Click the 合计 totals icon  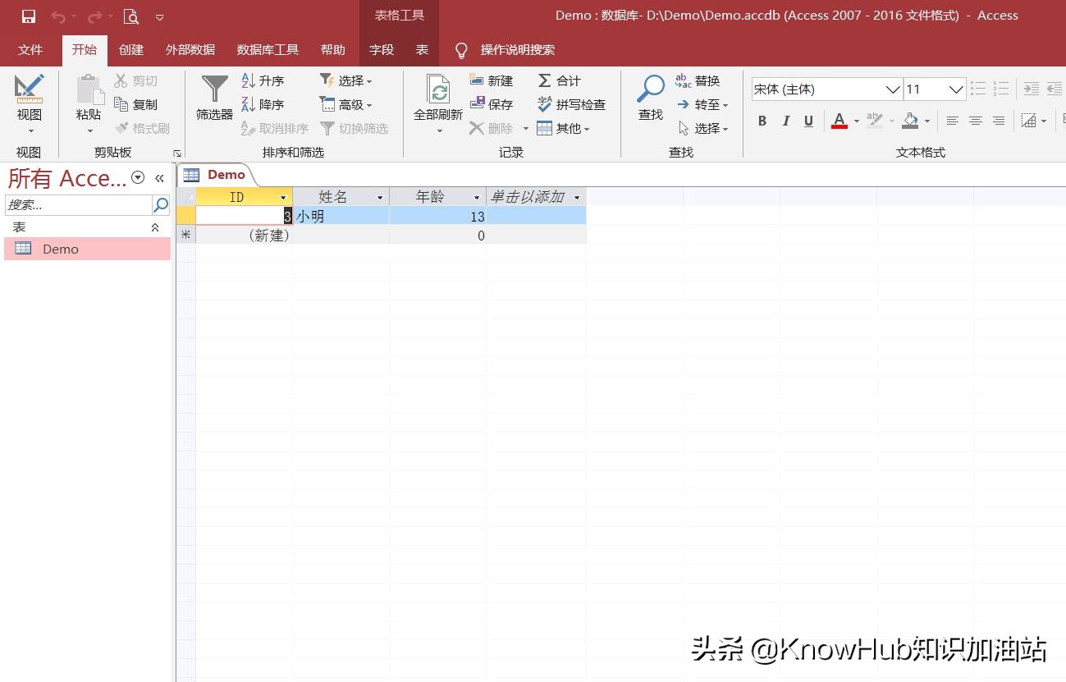pos(543,80)
